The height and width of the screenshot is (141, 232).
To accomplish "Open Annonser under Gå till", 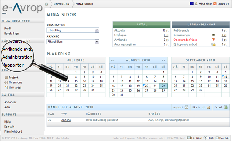I will coord(10,102).
